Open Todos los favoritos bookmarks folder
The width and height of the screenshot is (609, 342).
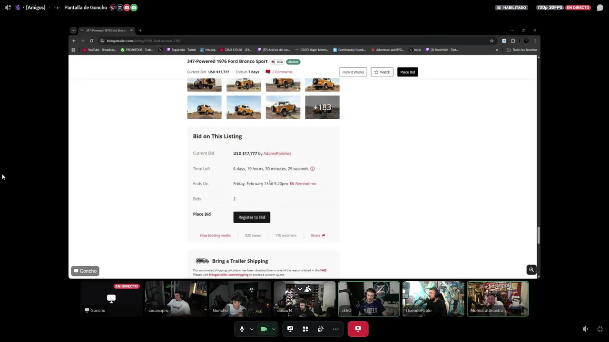[x=522, y=50]
